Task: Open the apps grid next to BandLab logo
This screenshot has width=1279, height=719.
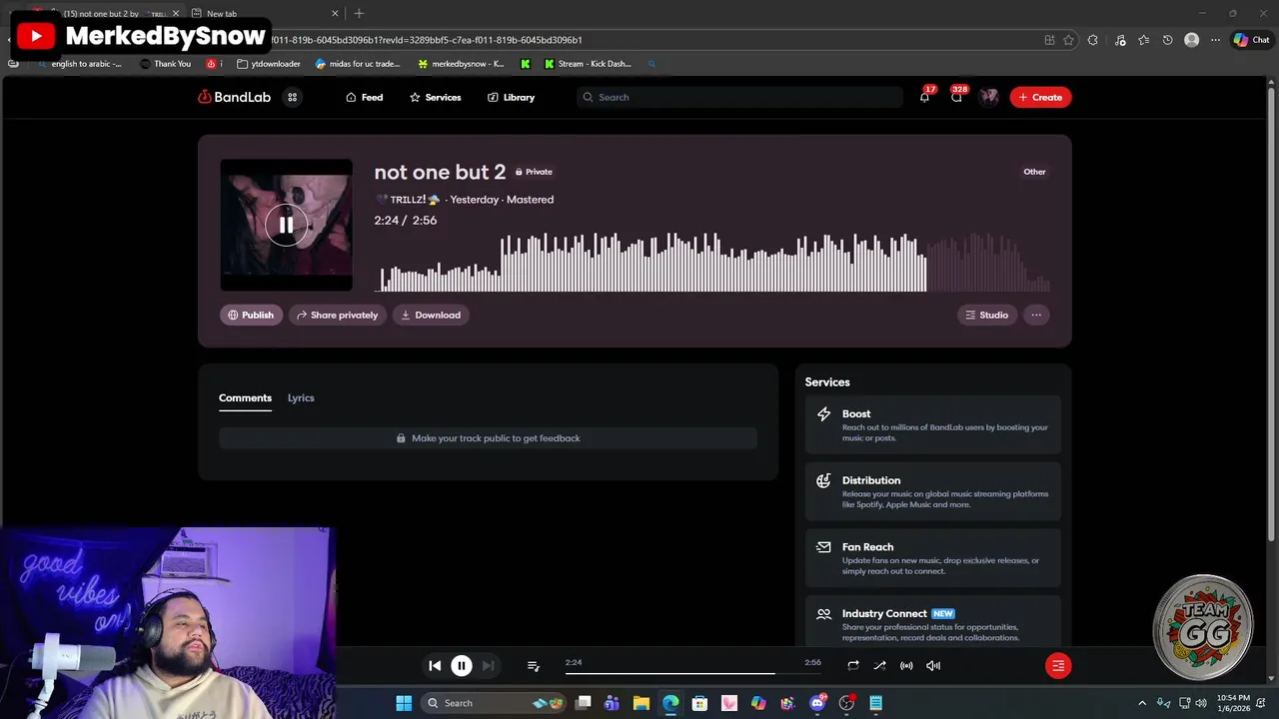Action: click(x=292, y=97)
